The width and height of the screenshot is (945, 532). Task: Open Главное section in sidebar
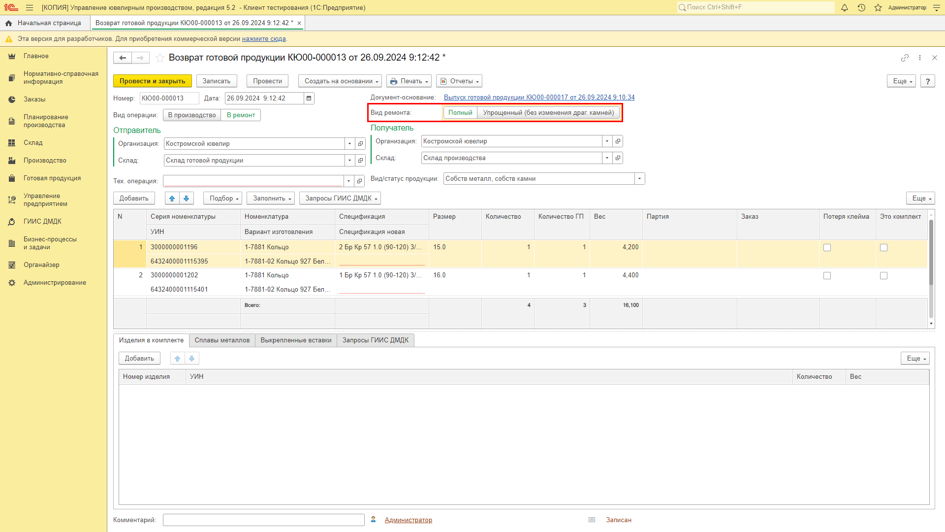(x=36, y=56)
